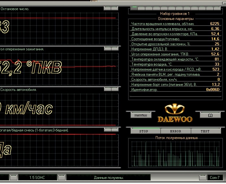Click the ignition advance °ПКВ graph area

click(59, 69)
